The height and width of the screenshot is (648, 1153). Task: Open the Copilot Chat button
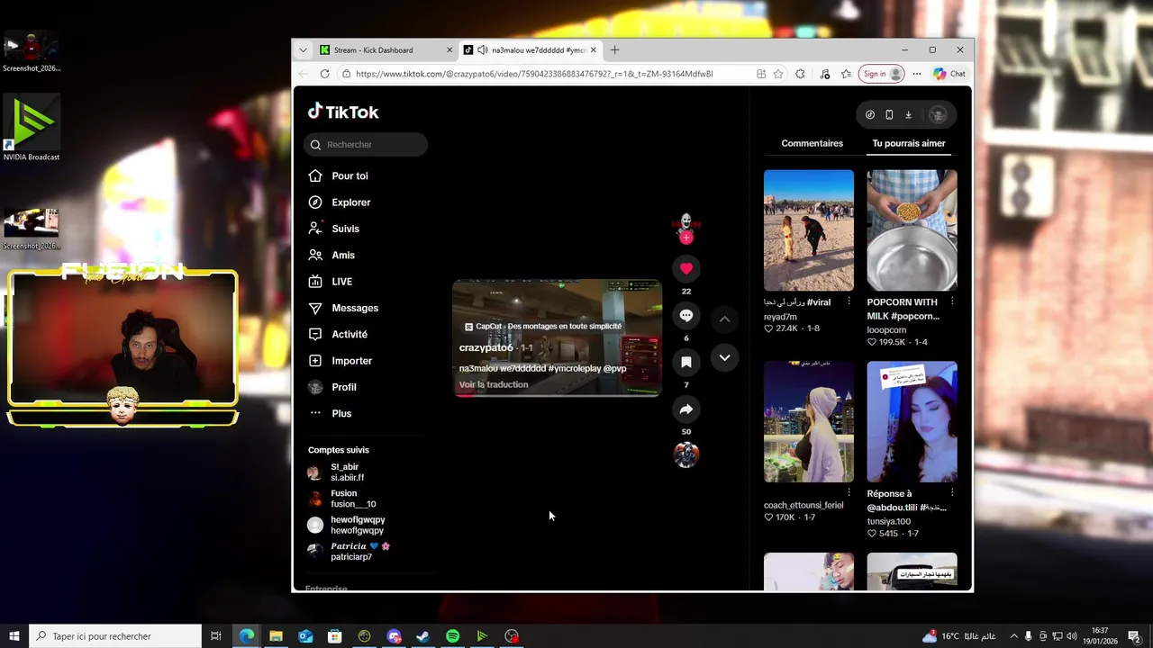click(x=949, y=74)
